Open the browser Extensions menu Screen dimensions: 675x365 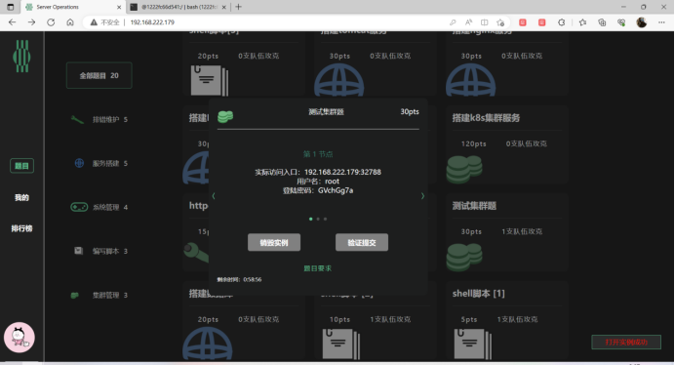[561, 22]
